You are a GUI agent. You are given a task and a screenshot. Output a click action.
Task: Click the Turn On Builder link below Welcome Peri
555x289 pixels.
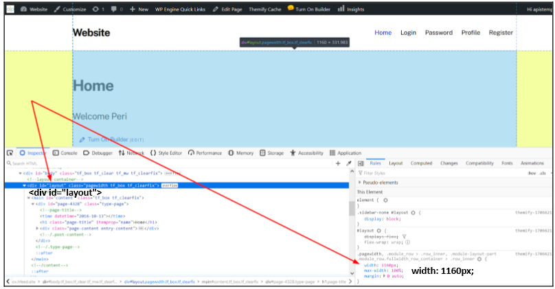coord(108,139)
